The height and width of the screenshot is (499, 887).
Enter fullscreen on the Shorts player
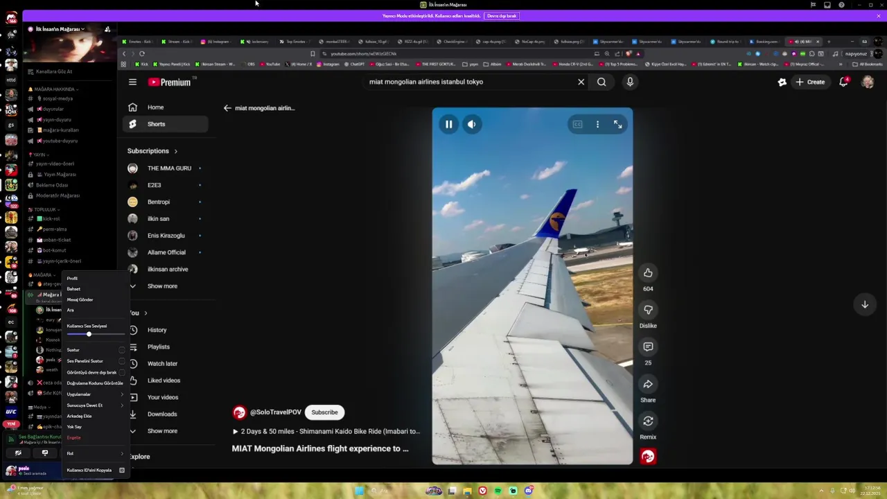point(617,125)
